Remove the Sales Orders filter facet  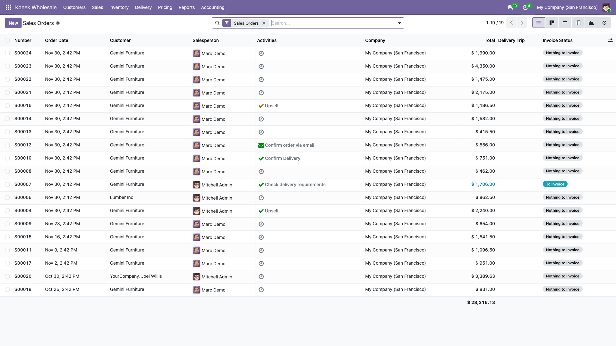click(x=264, y=23)
